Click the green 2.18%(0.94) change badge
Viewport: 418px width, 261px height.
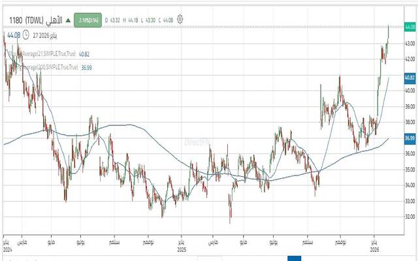click(x=87, y=21)
